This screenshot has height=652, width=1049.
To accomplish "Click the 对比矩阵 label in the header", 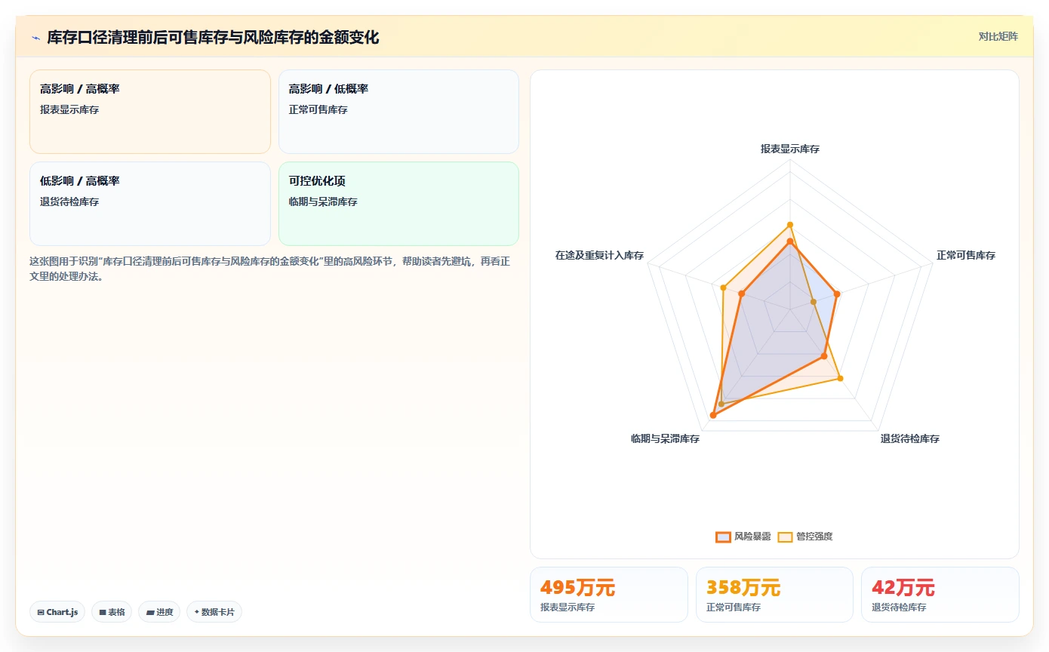I will (998, 36).
